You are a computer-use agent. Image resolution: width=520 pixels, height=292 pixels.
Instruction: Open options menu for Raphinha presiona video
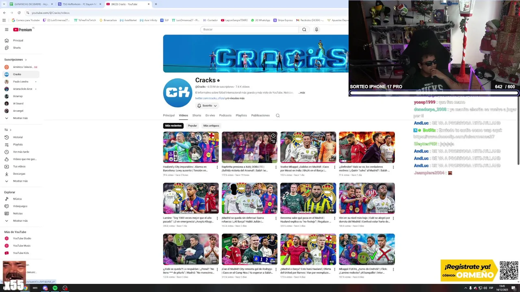click(276, 167)
